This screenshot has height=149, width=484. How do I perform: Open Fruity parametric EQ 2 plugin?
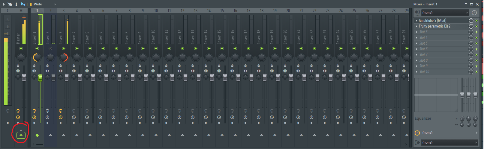434,26
